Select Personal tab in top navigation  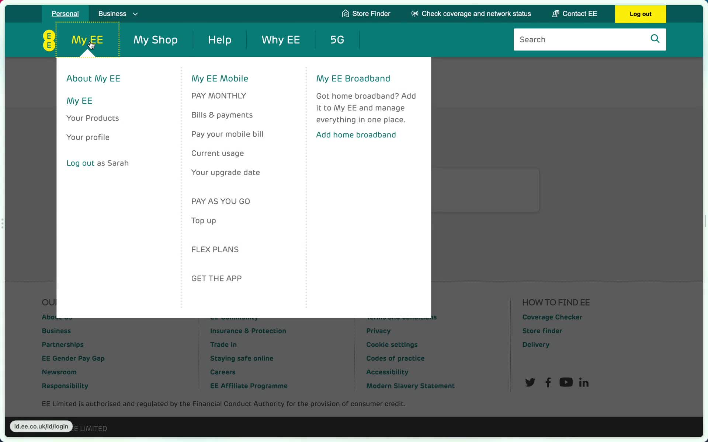coord(65,14)
